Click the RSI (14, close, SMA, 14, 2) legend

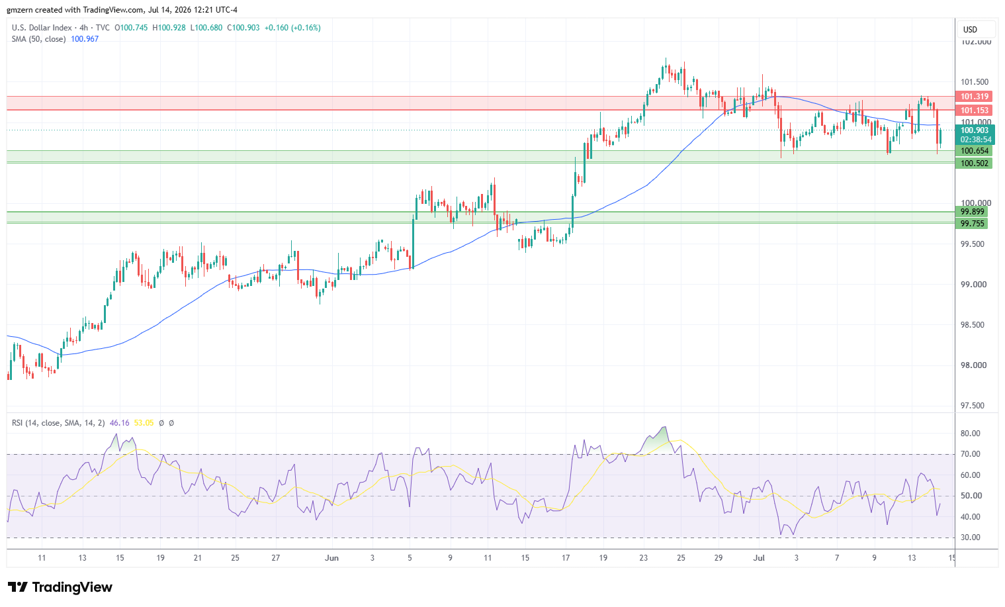[x=58, y=423]
